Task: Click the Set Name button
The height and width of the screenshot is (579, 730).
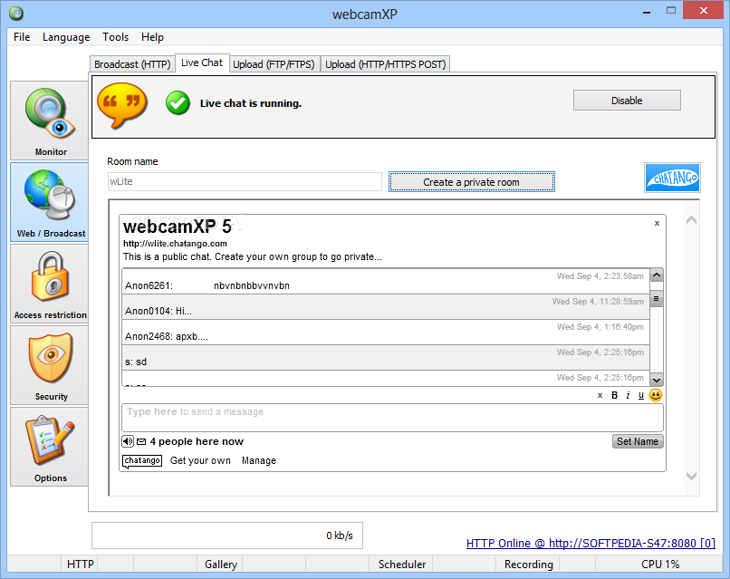Action: [x=638, y=441]
